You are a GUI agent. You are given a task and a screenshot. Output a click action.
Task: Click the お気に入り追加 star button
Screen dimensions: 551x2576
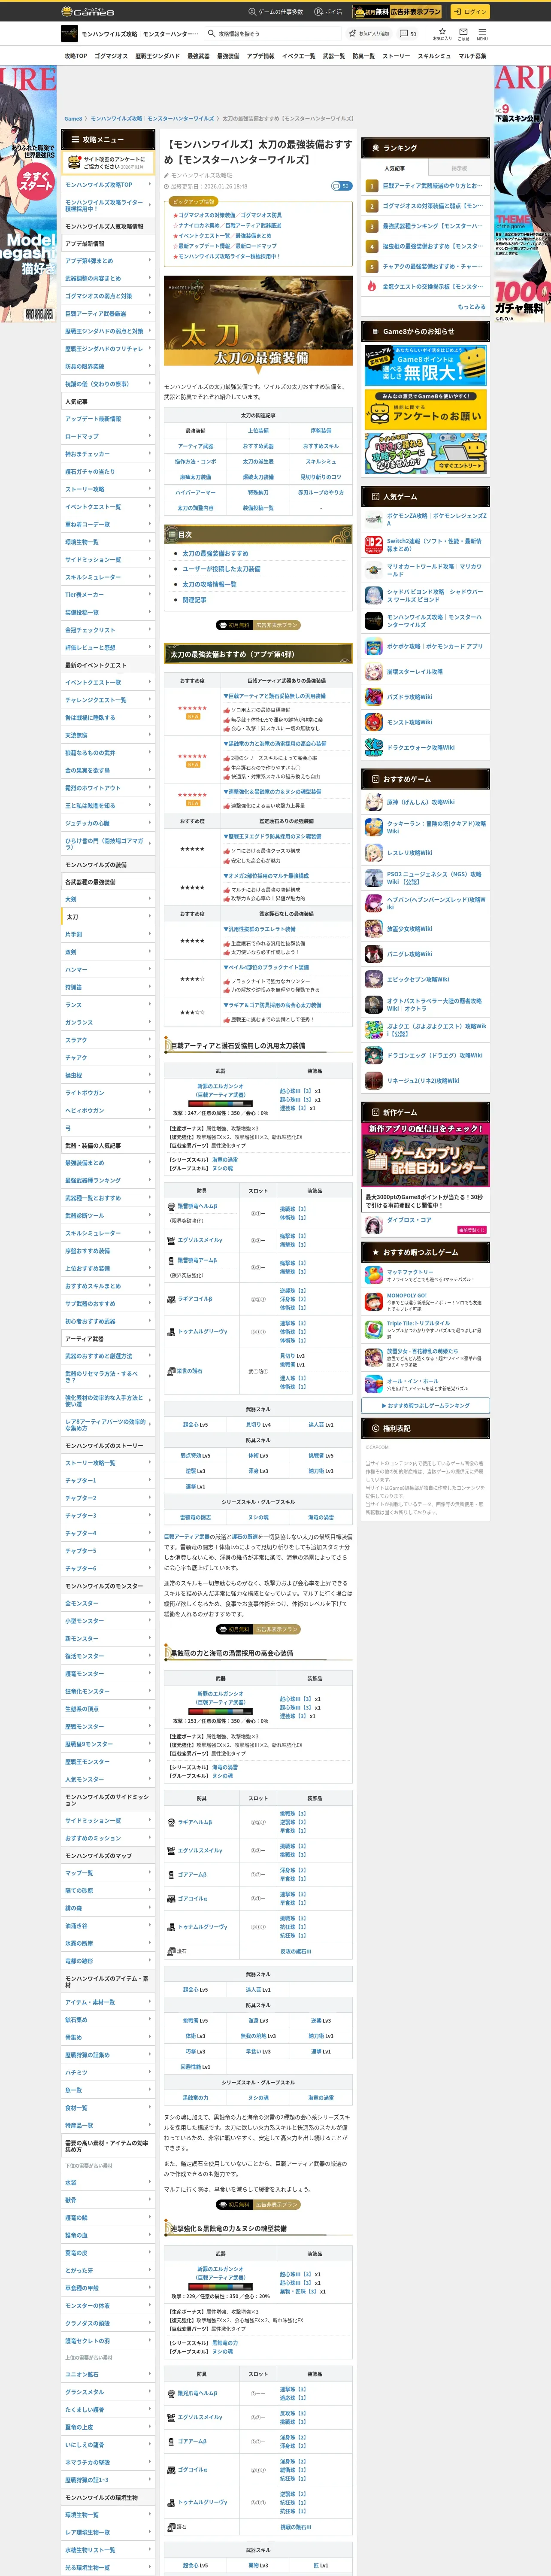(368, 33)
